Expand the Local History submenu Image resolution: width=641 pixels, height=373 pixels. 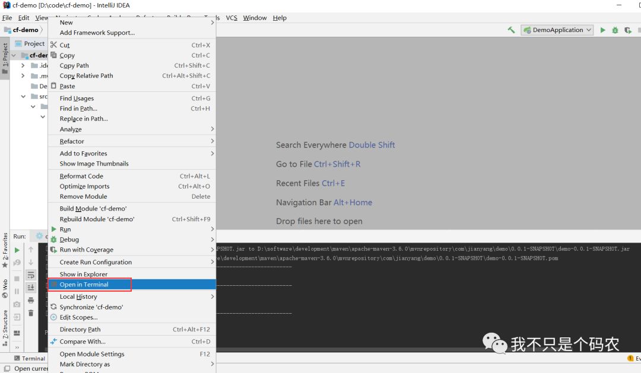[132, 297]
